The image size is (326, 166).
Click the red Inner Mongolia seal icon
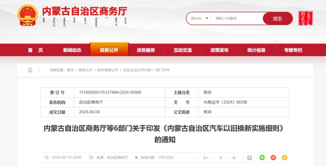(x=306, y=19)
